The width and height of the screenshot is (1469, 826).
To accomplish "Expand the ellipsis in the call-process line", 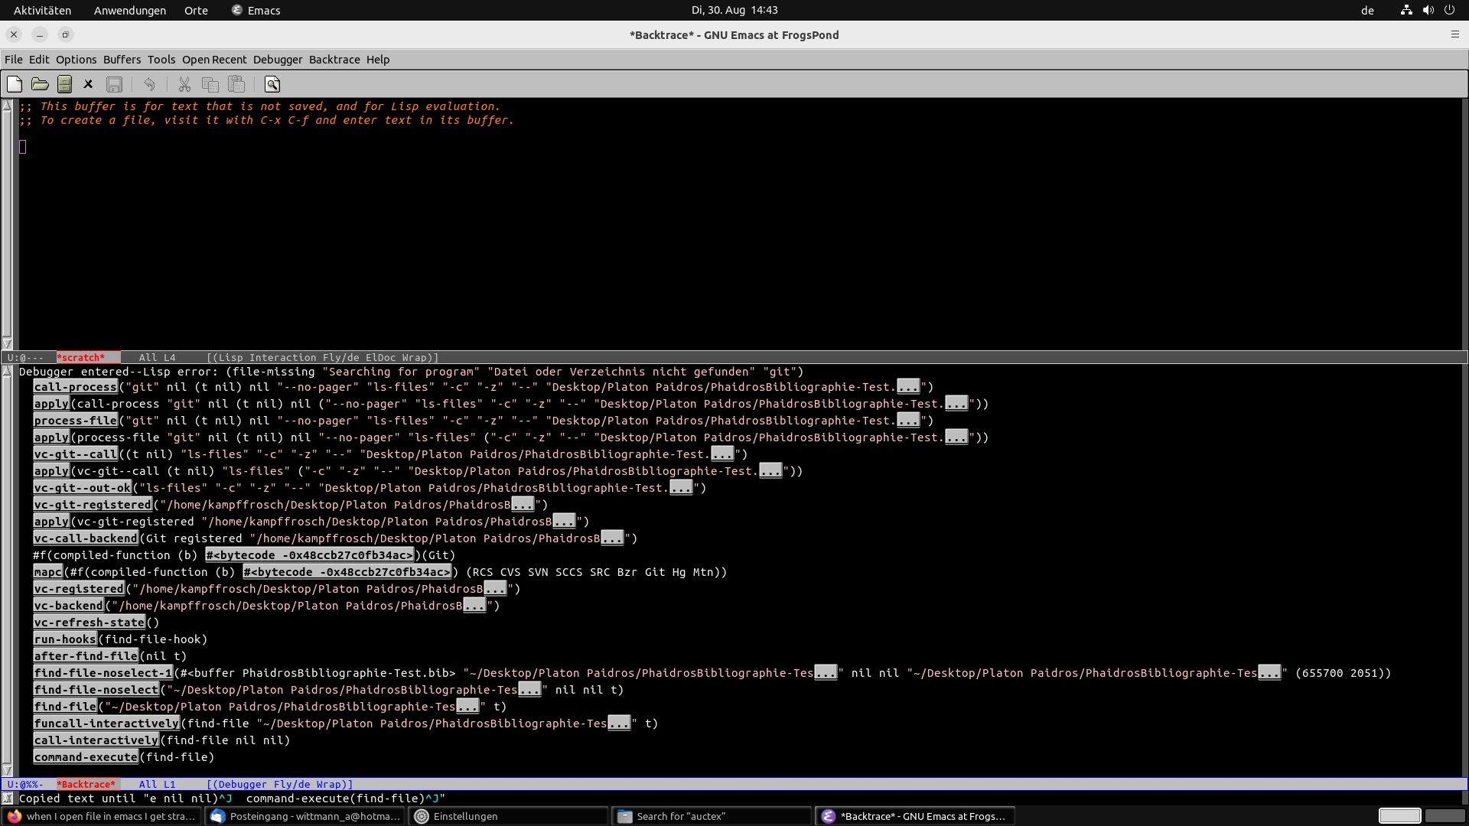I will 908,387.
